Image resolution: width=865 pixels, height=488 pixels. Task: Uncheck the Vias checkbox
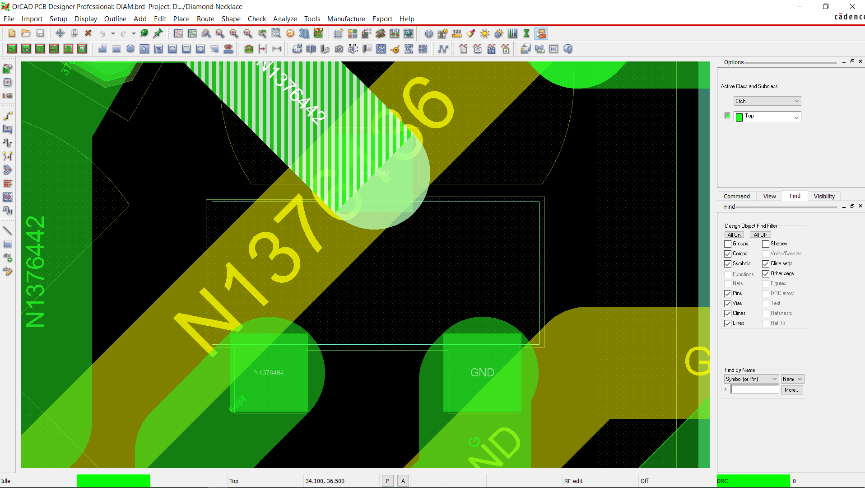click(x=728, y=304)
